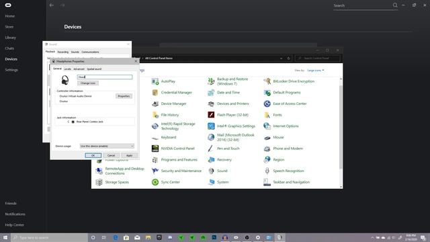
Task: Click the Change Icon button
Action: 88,83
